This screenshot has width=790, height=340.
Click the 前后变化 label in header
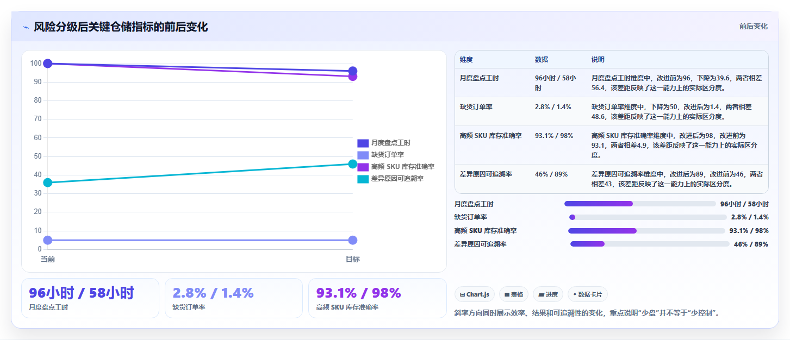[753, 26]
